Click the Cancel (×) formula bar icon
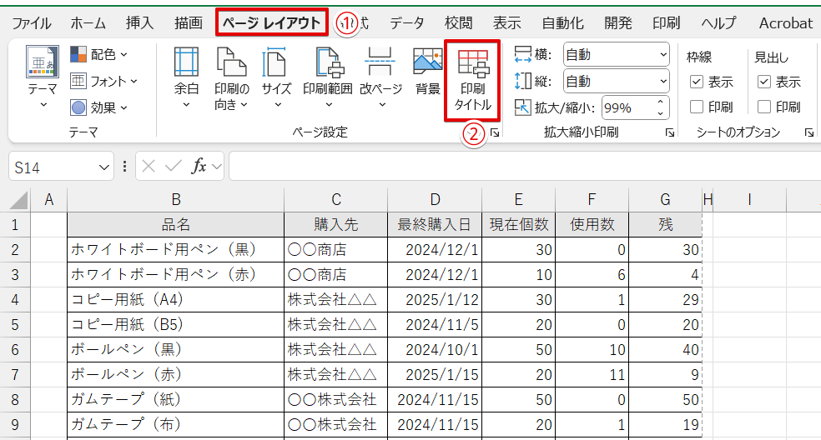 point(149,167)
